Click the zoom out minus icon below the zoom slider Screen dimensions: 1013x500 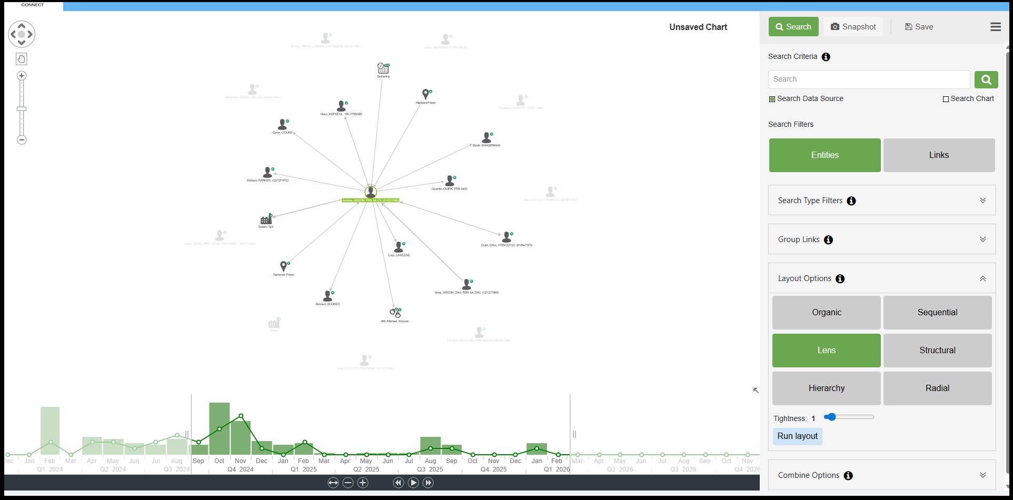point(22,140)
